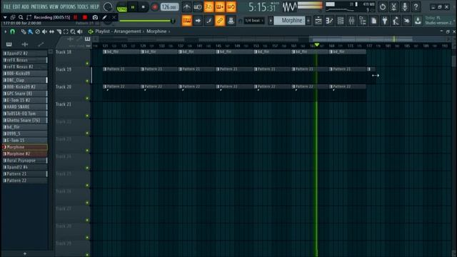The height and width of the screenshot is (257, 457).
Task: Click the question mark help icon
Action: click(x=416, y=6)
